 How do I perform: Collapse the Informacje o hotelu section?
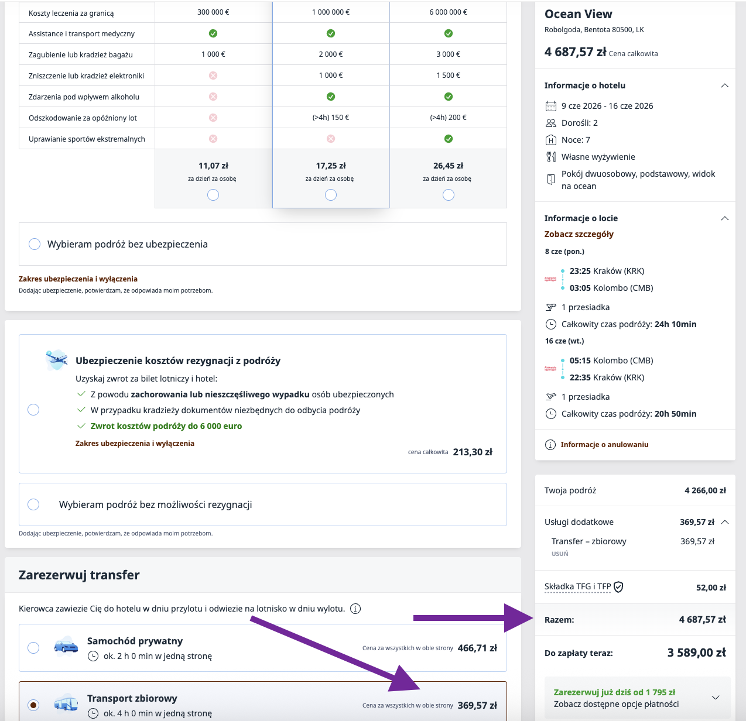pos(724,85)
